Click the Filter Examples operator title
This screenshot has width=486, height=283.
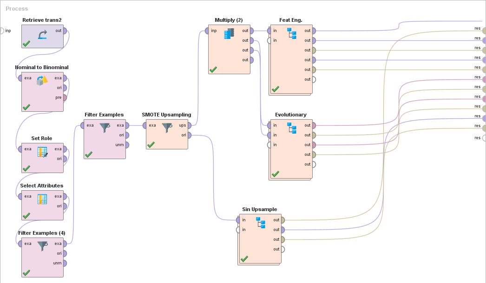tap(104, 115)
